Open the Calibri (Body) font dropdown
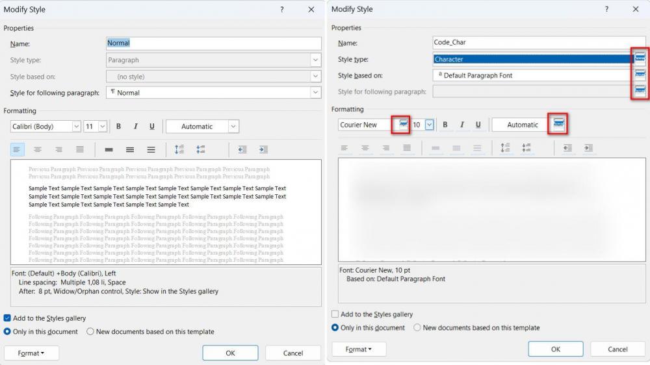The height and width of the screenshot is (365, 650). [76, 127]
